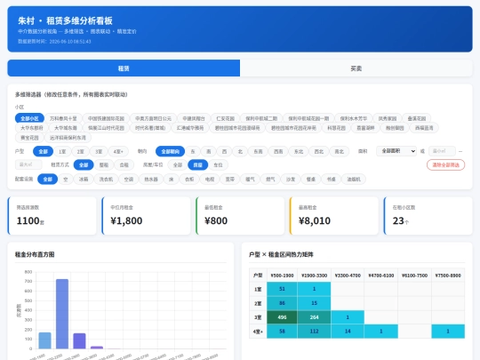Filter by 仁安花园 community
480x360 pixels.
(225, 118)
